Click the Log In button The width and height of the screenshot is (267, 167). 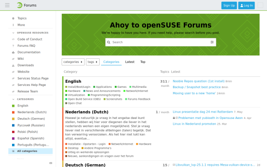pyautogui.click(x=247, y=5)
